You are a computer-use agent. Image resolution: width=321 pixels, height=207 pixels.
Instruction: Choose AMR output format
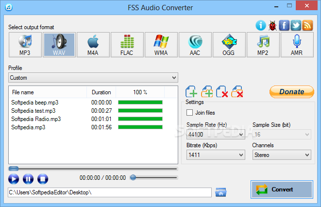click(297, 45)
